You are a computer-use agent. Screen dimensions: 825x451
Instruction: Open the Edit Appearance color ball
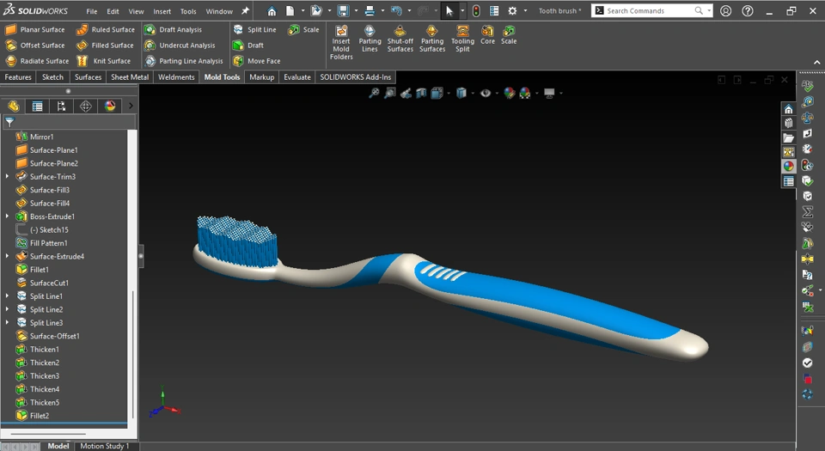click(x=509, y=93)
